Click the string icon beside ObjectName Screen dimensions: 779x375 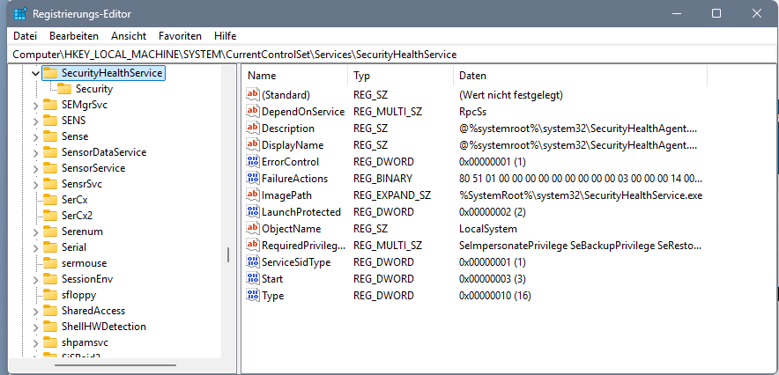point(253,229)
